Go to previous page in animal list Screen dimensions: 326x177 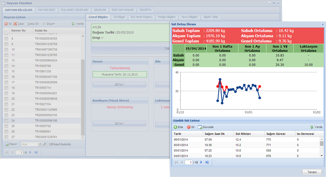[x=12, y=152]
